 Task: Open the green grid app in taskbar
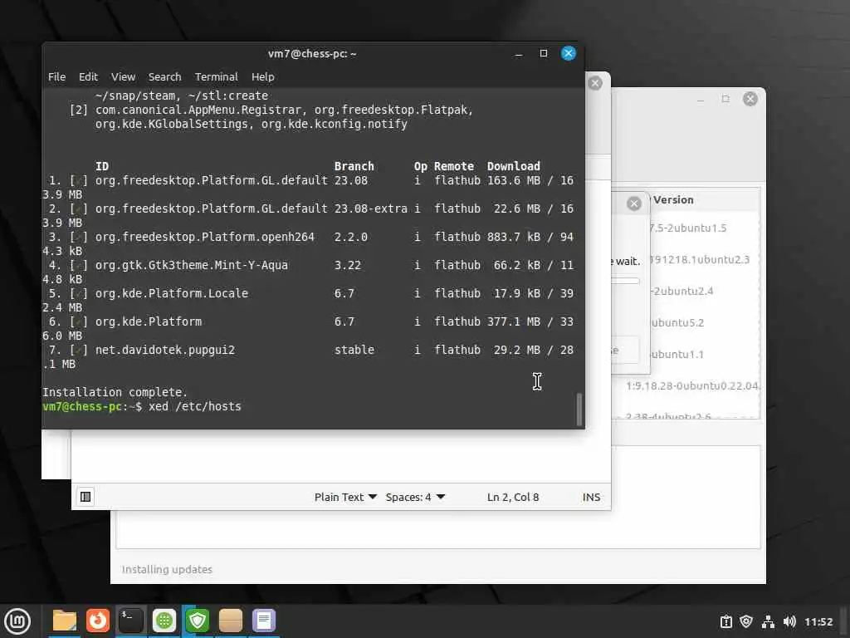pos(164,621)
